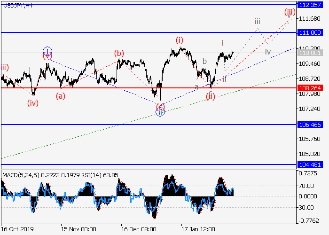Select the gray iv projected wave label
Screen dimensions: 329x235
[x=267, y=52]
